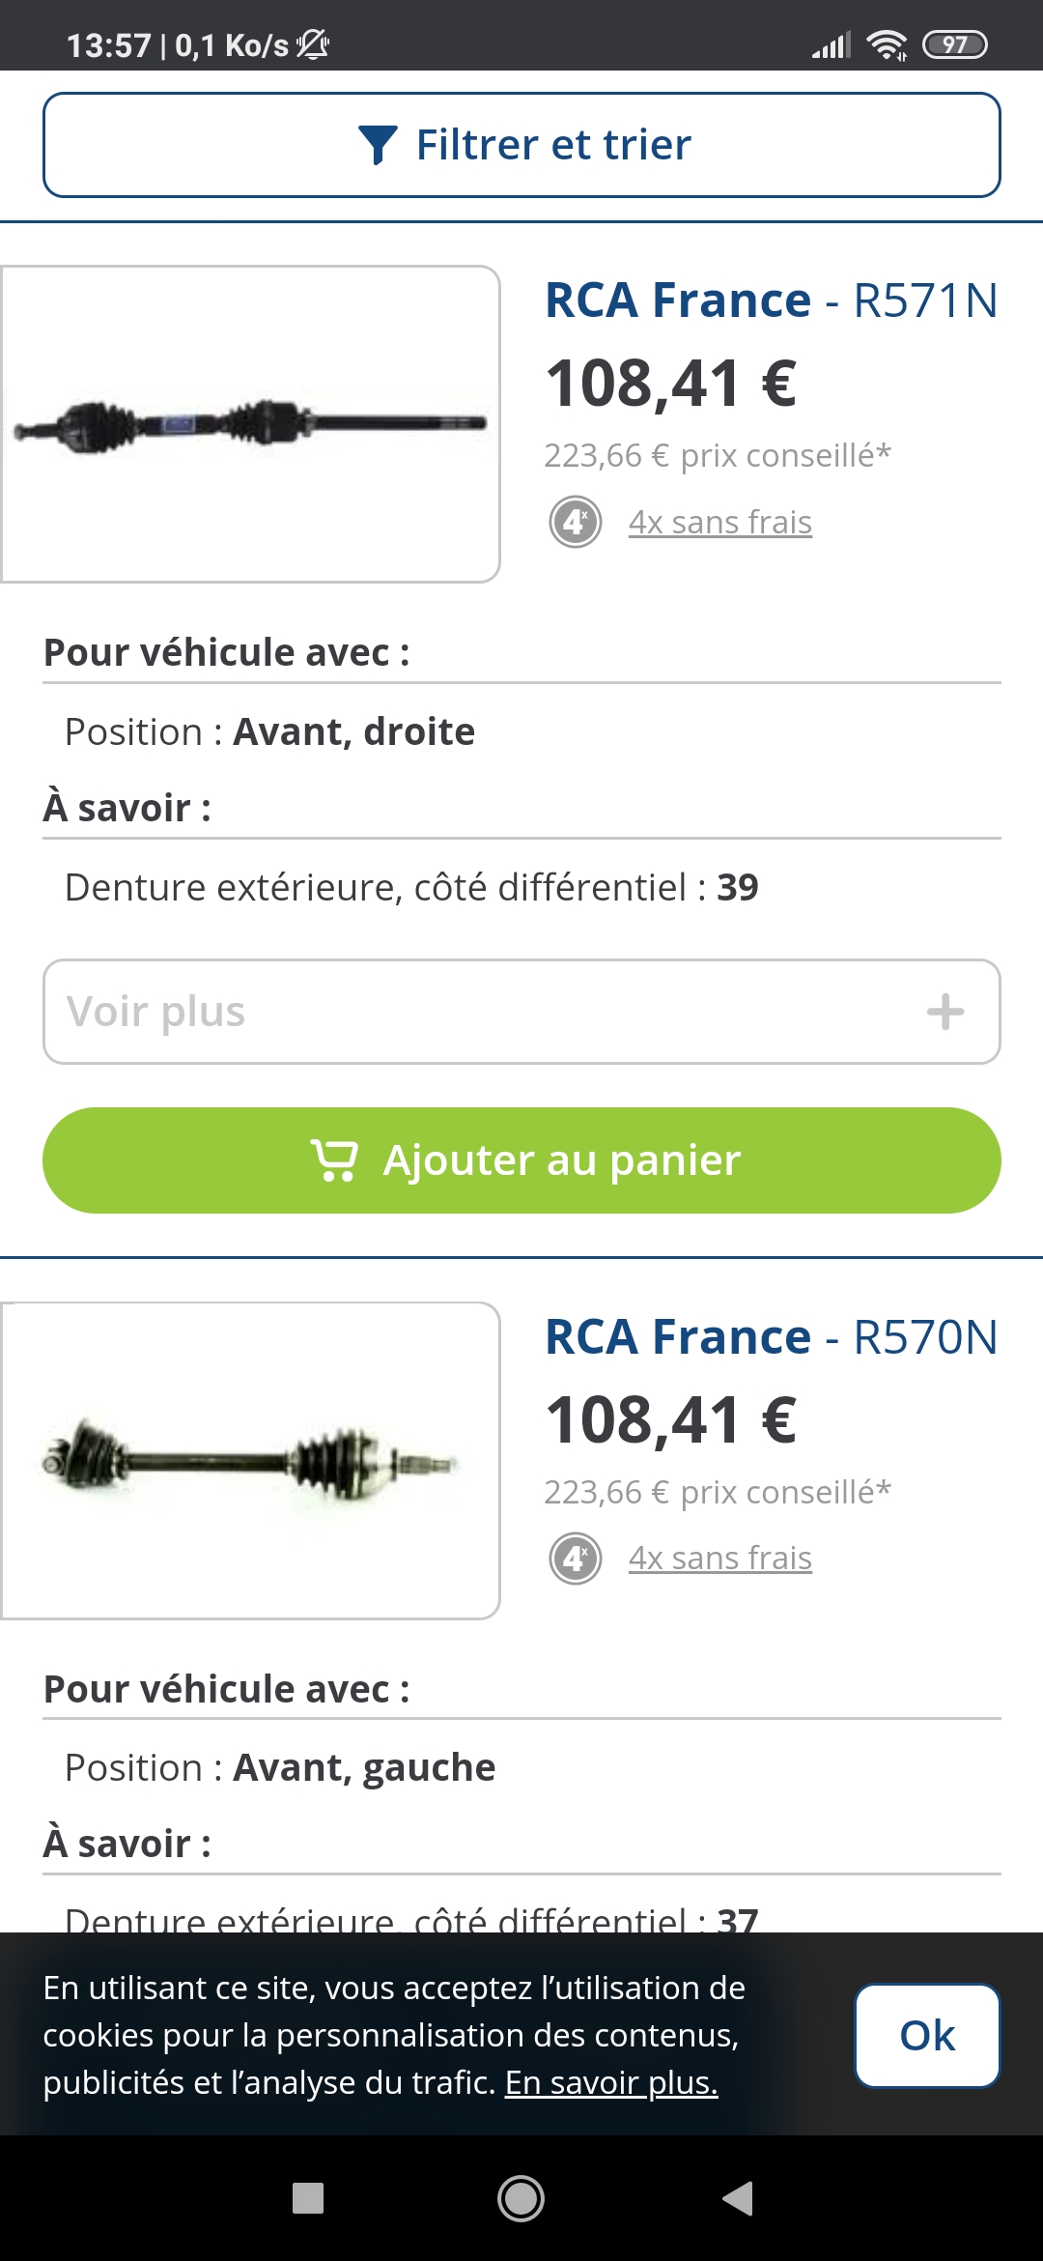Open the 4x sans frais link for R570N
Screen dimensions: 1043x2261
pos(719,1559)
